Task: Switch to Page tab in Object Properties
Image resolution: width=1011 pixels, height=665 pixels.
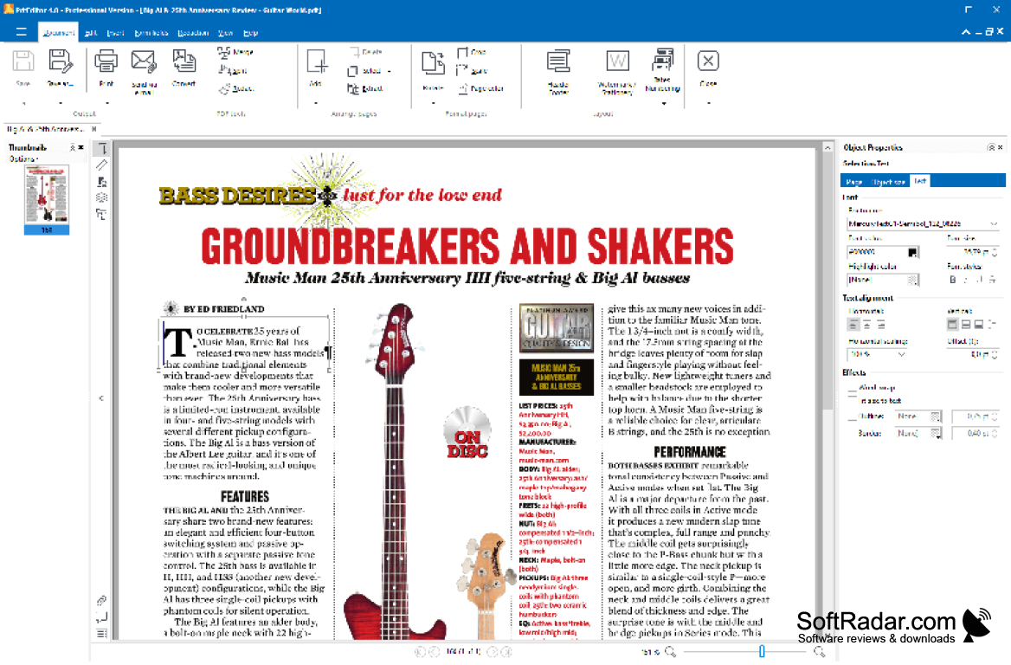Action: 854,182
